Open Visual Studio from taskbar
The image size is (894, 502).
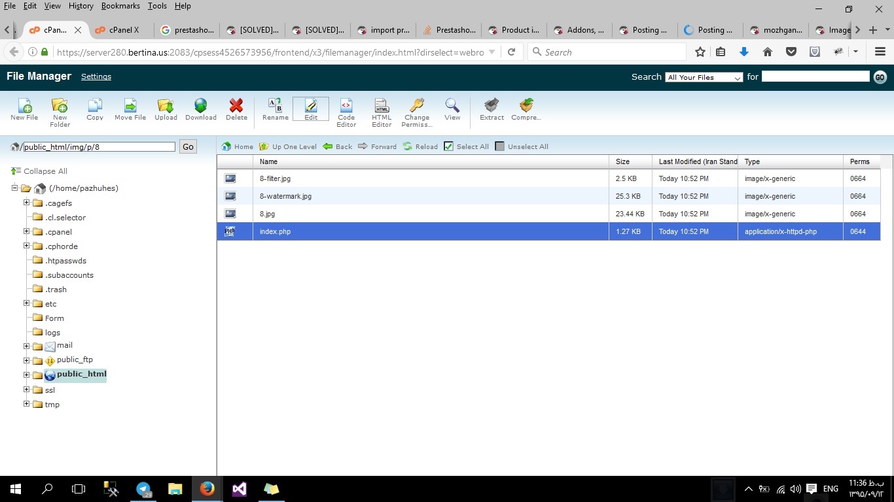tap(239, 489)
